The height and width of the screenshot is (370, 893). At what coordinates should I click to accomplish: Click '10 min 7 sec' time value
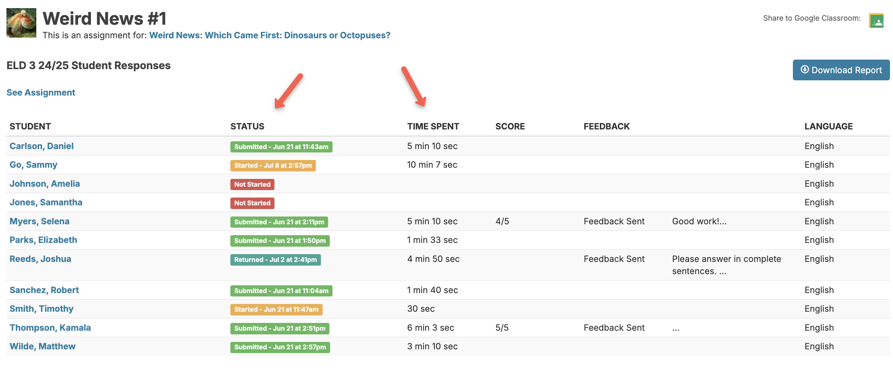pos(432,165)
